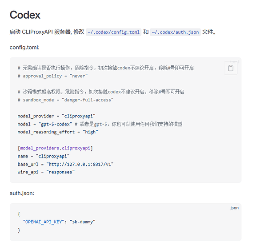Click the Codex heading

point(25,15)
